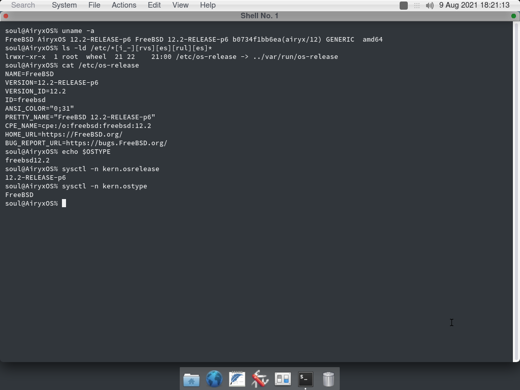This screenshot has width=520, height=390.
Task: Click the 'freebsd12.2' output line
Action: tap(27, 160)
